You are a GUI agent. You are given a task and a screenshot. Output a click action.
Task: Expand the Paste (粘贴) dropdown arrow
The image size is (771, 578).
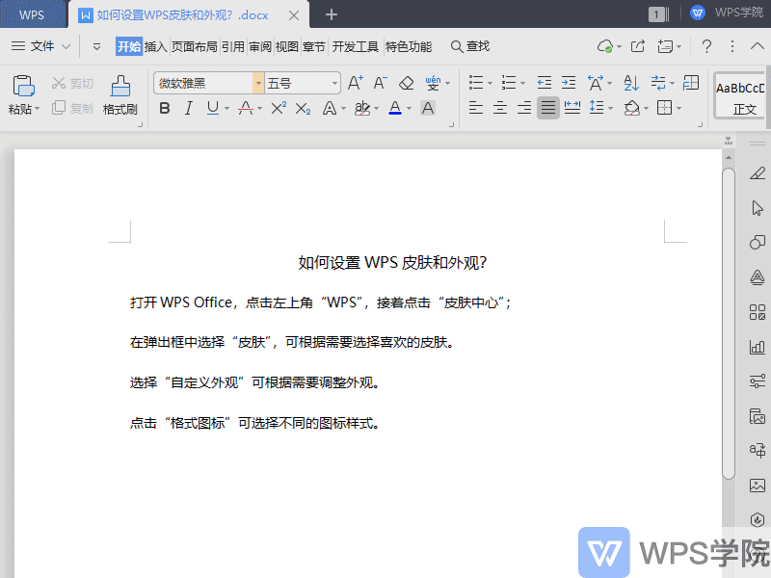coord(37,109)
